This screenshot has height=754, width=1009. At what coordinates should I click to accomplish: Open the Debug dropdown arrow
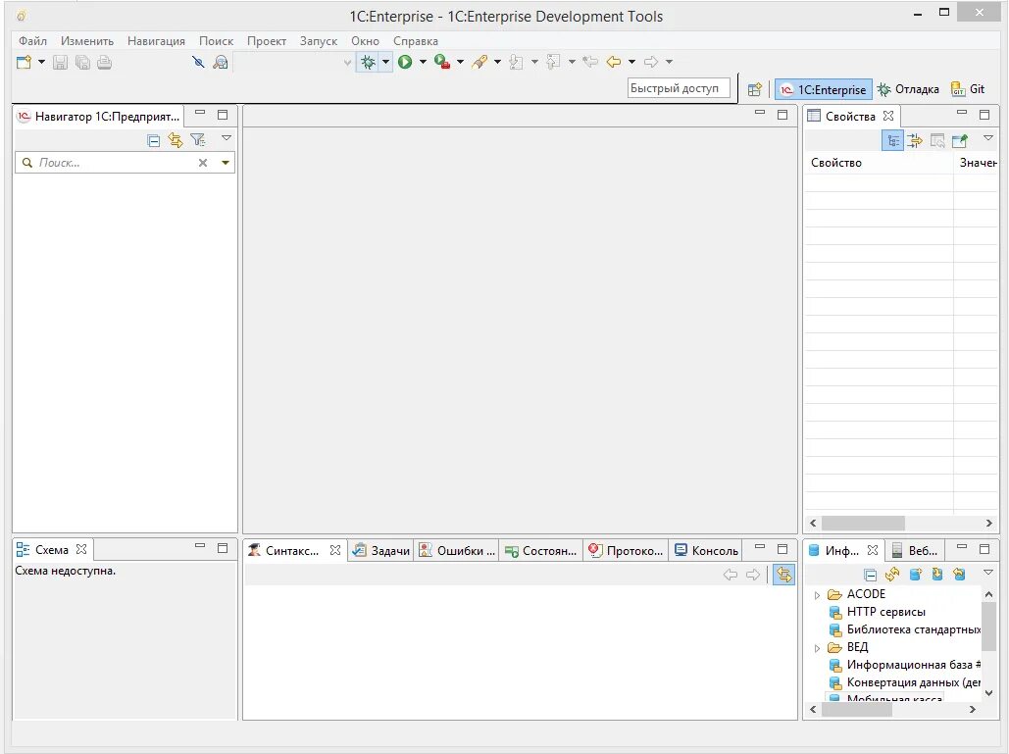coord(385,63)
